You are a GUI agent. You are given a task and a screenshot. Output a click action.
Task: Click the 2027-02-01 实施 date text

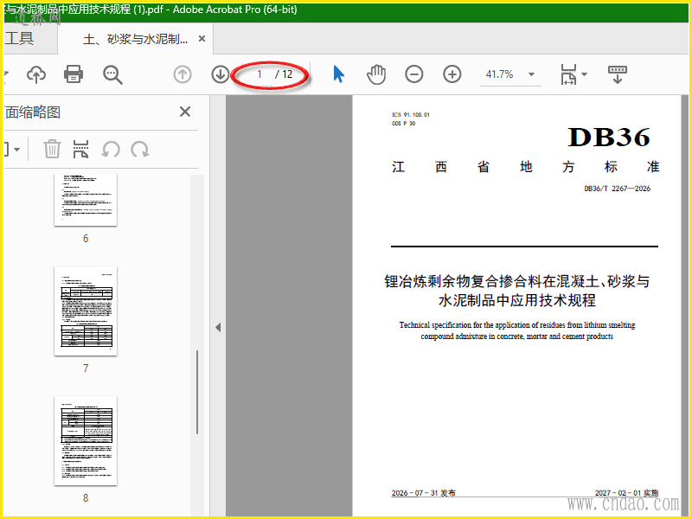[x=626, y=493]
